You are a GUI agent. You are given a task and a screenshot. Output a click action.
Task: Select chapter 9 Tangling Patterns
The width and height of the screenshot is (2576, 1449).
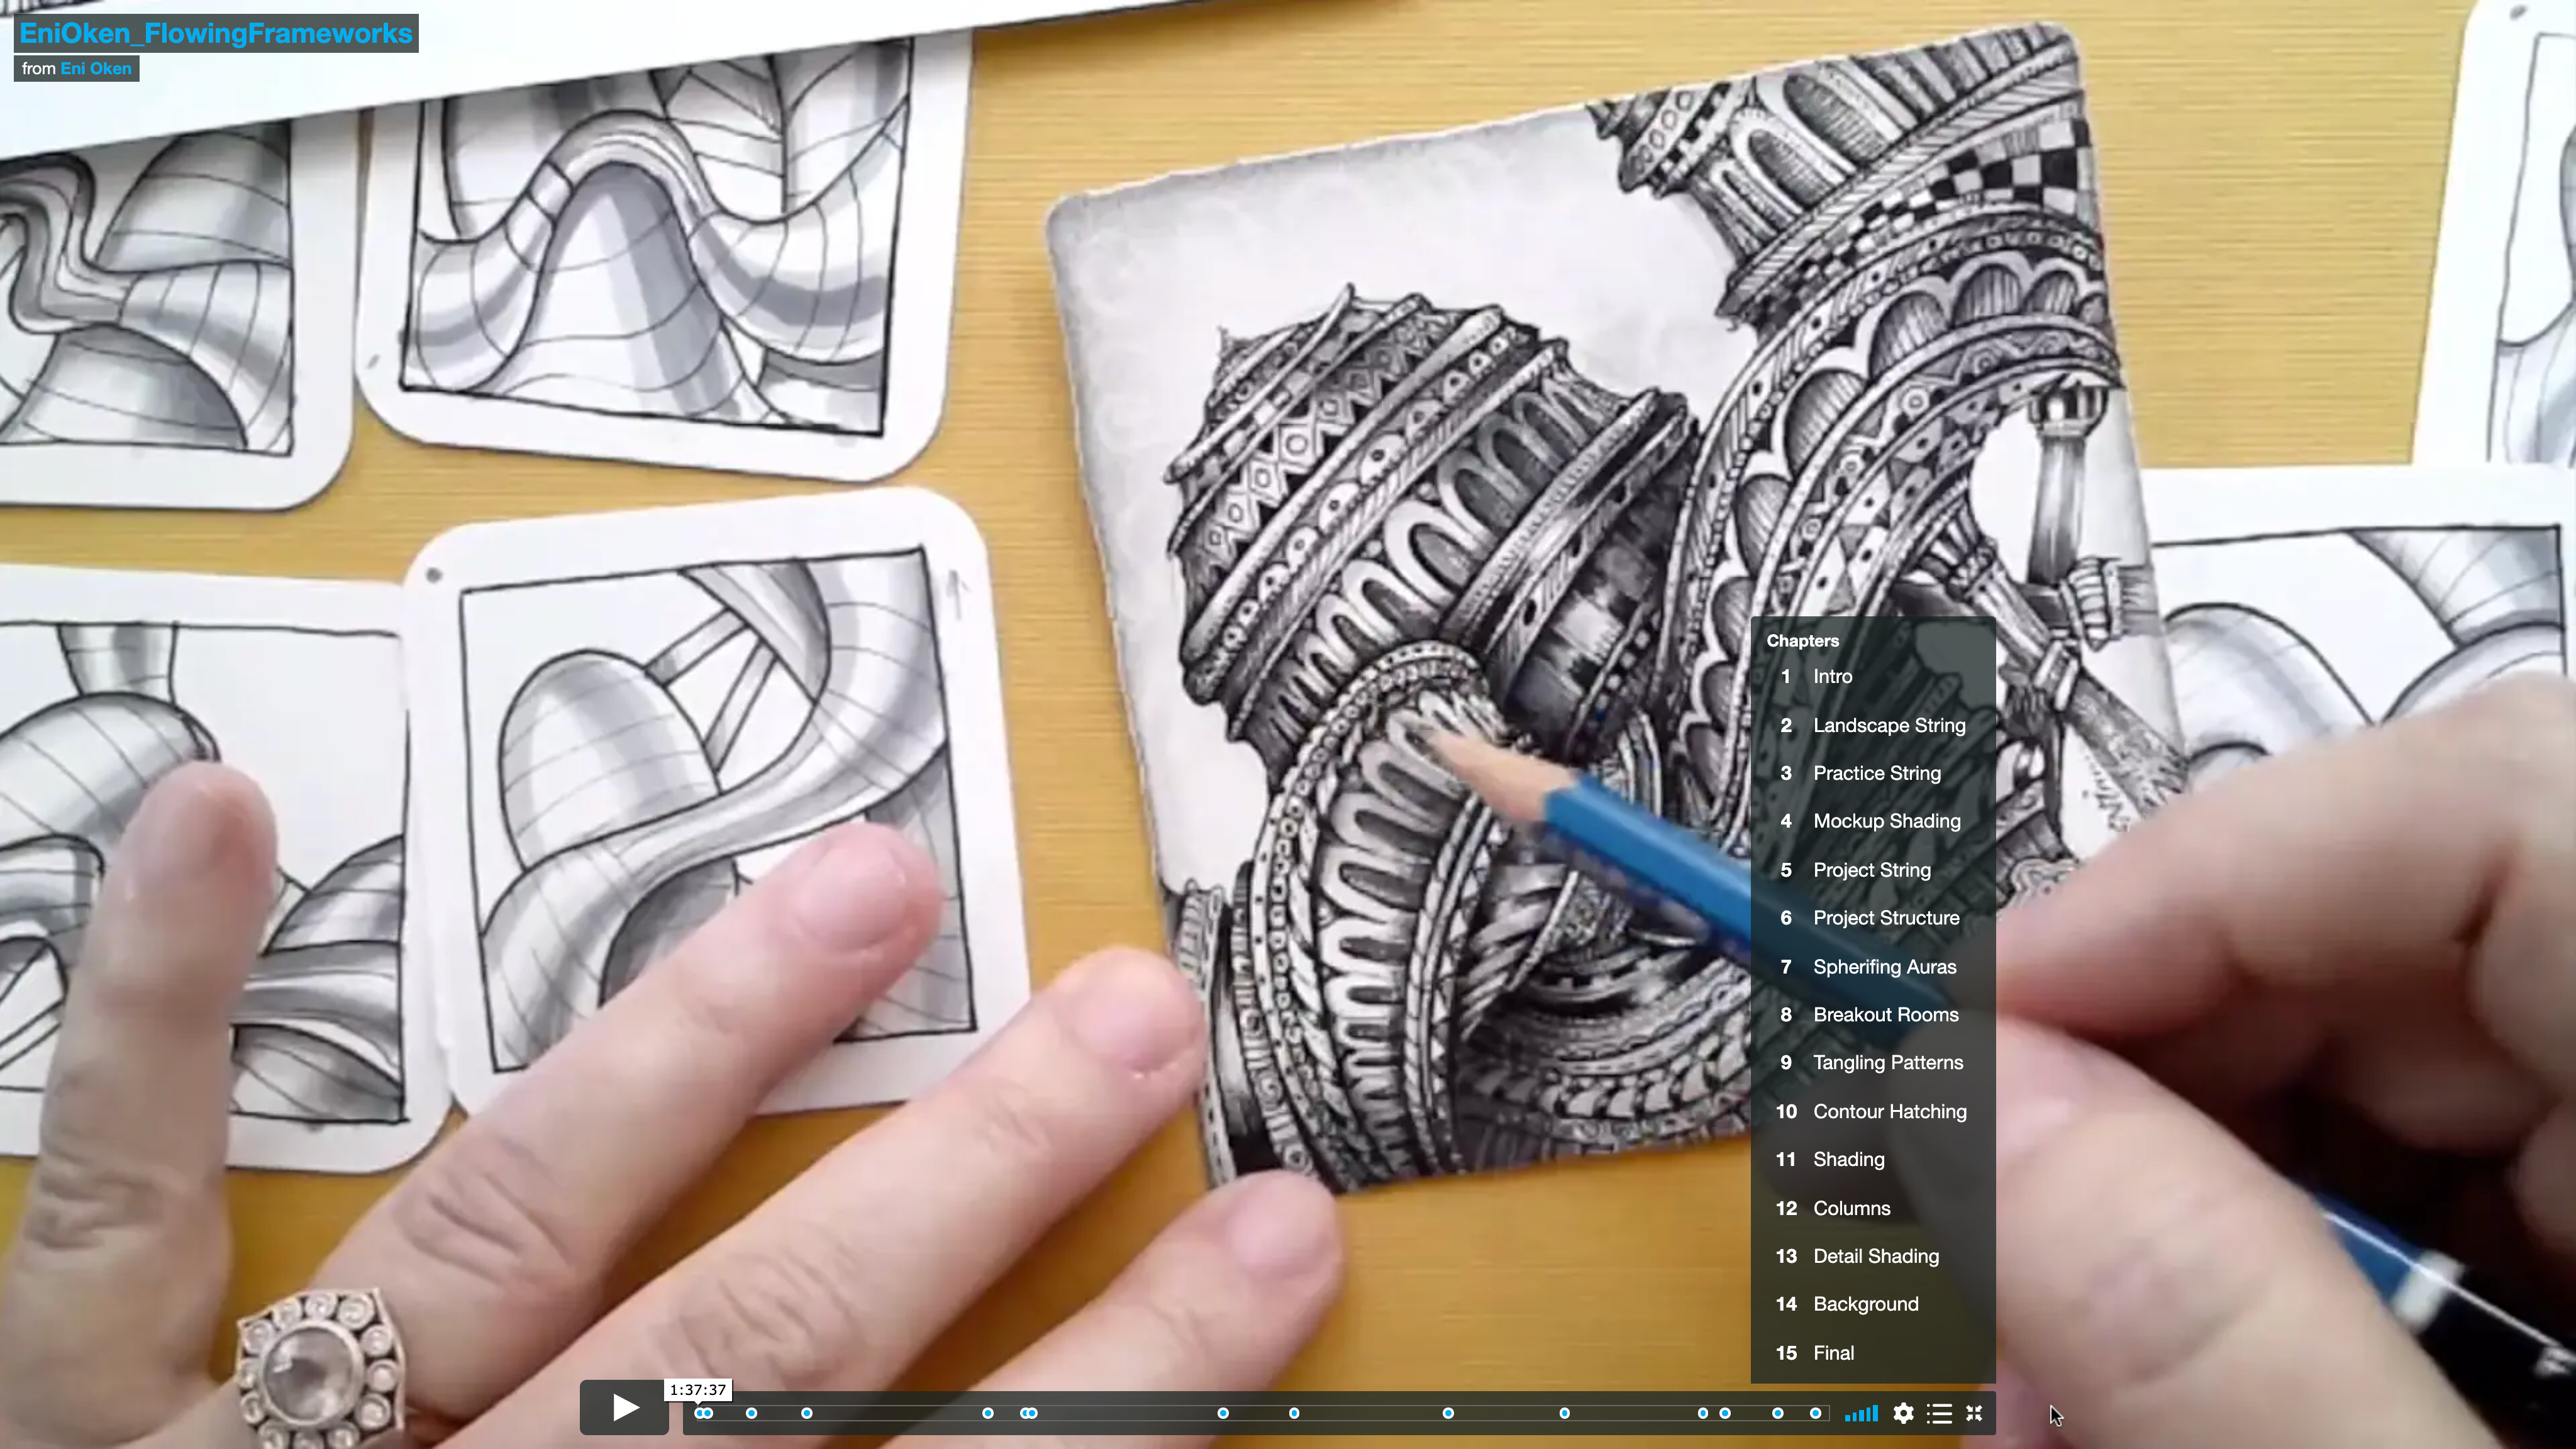click(1873, 1063)
